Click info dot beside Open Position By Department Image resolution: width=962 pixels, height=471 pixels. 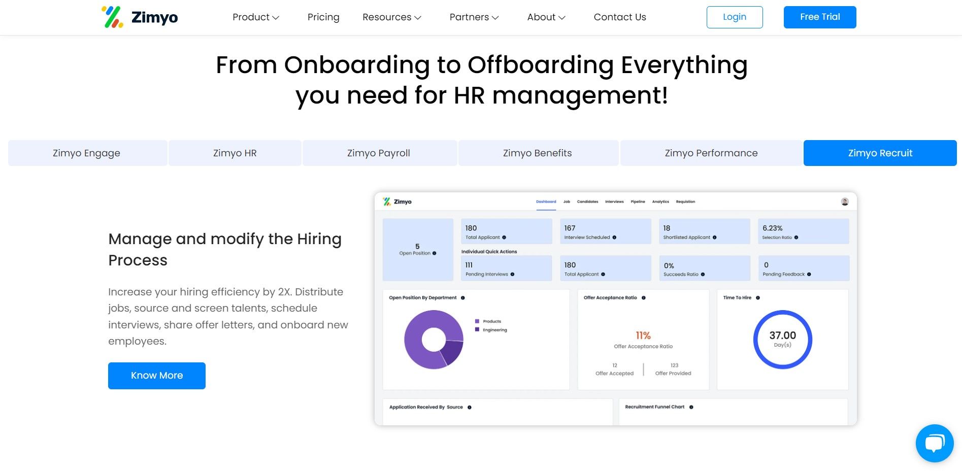(x=462, y=298)
